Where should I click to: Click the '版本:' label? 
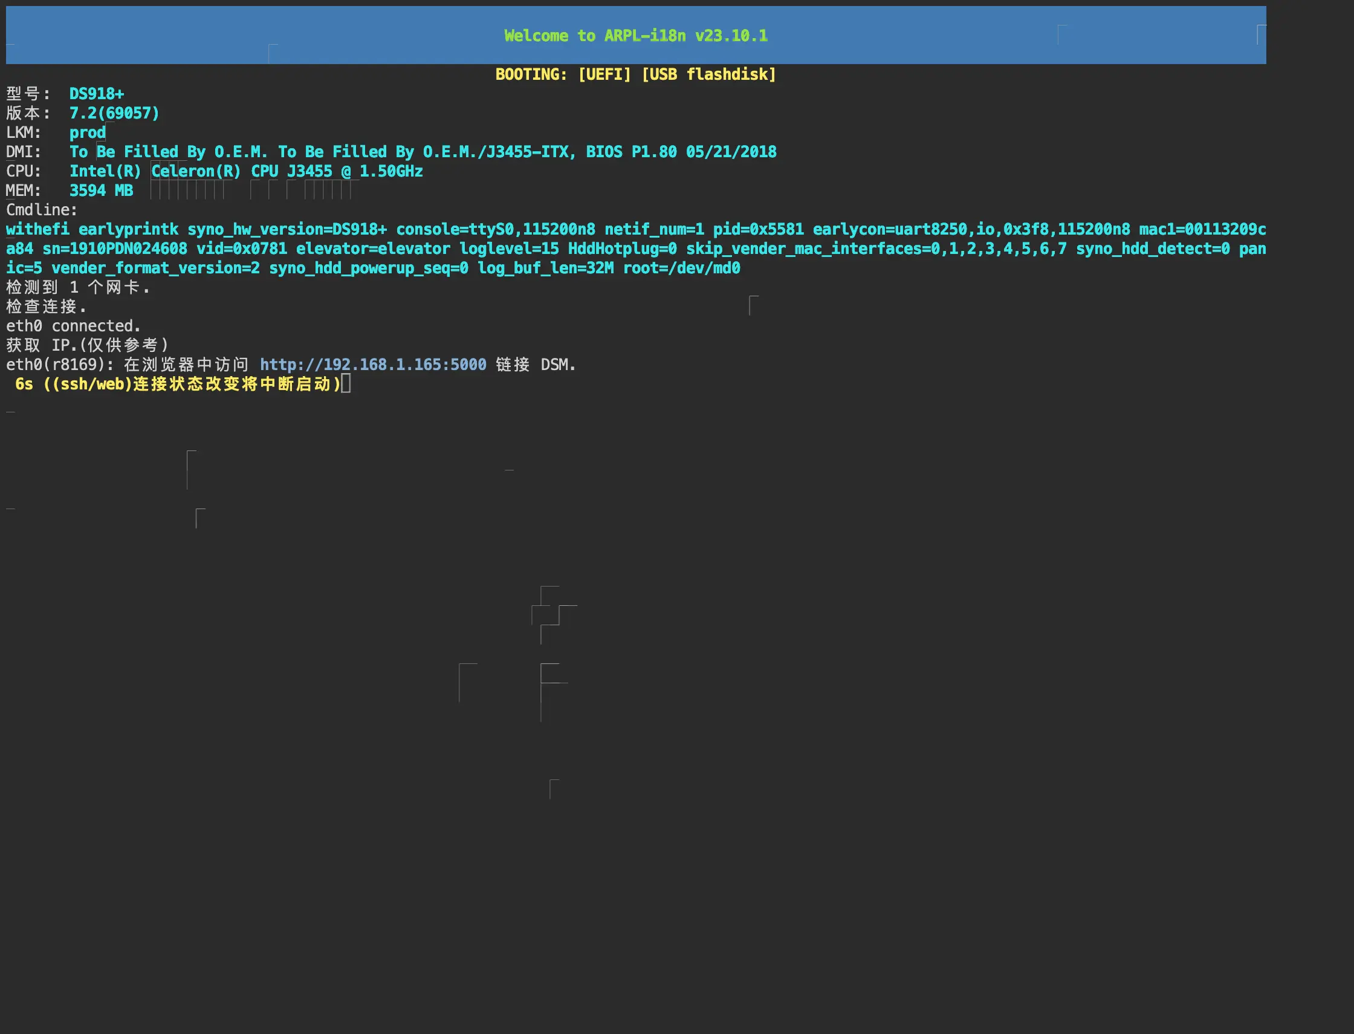tap(29, 113)
